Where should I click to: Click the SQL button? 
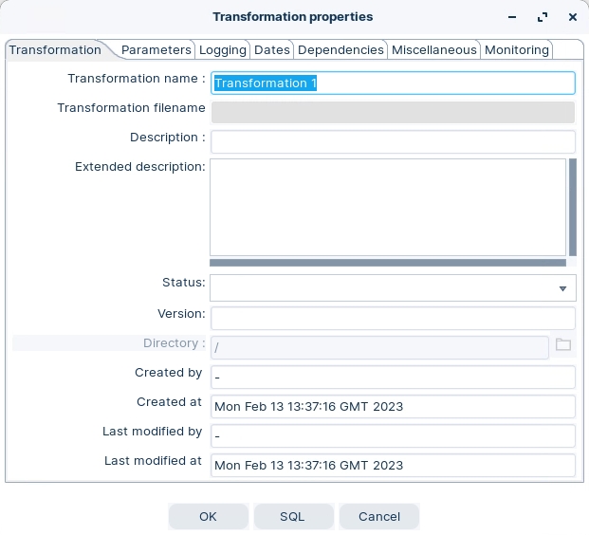pos(292,517)
